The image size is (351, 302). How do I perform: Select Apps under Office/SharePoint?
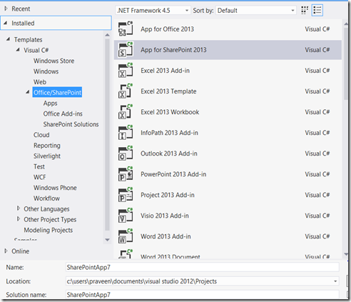tap(50, 103)
